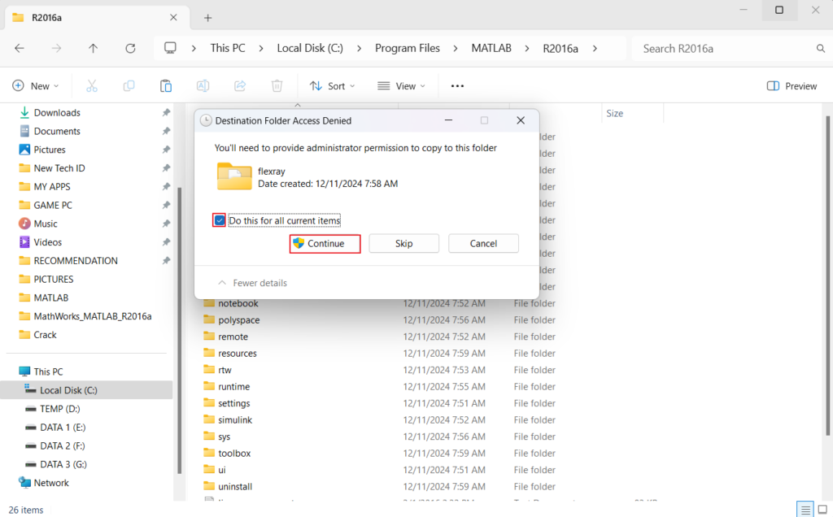The height and width of the screenshot is (517, 833).
Task: Click the Paste icon in the toolbar
Action: point(166,85)
